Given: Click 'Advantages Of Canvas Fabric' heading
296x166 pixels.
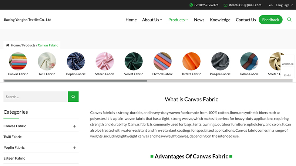Looking at the screenshot, I should tap(191, 156).
